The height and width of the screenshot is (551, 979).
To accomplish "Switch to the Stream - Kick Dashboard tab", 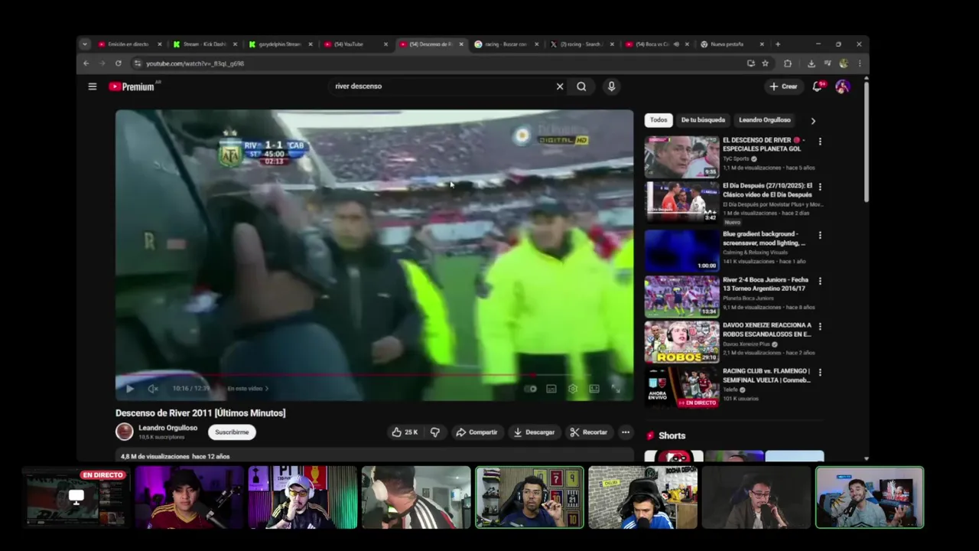I will (x=204, y=44).
